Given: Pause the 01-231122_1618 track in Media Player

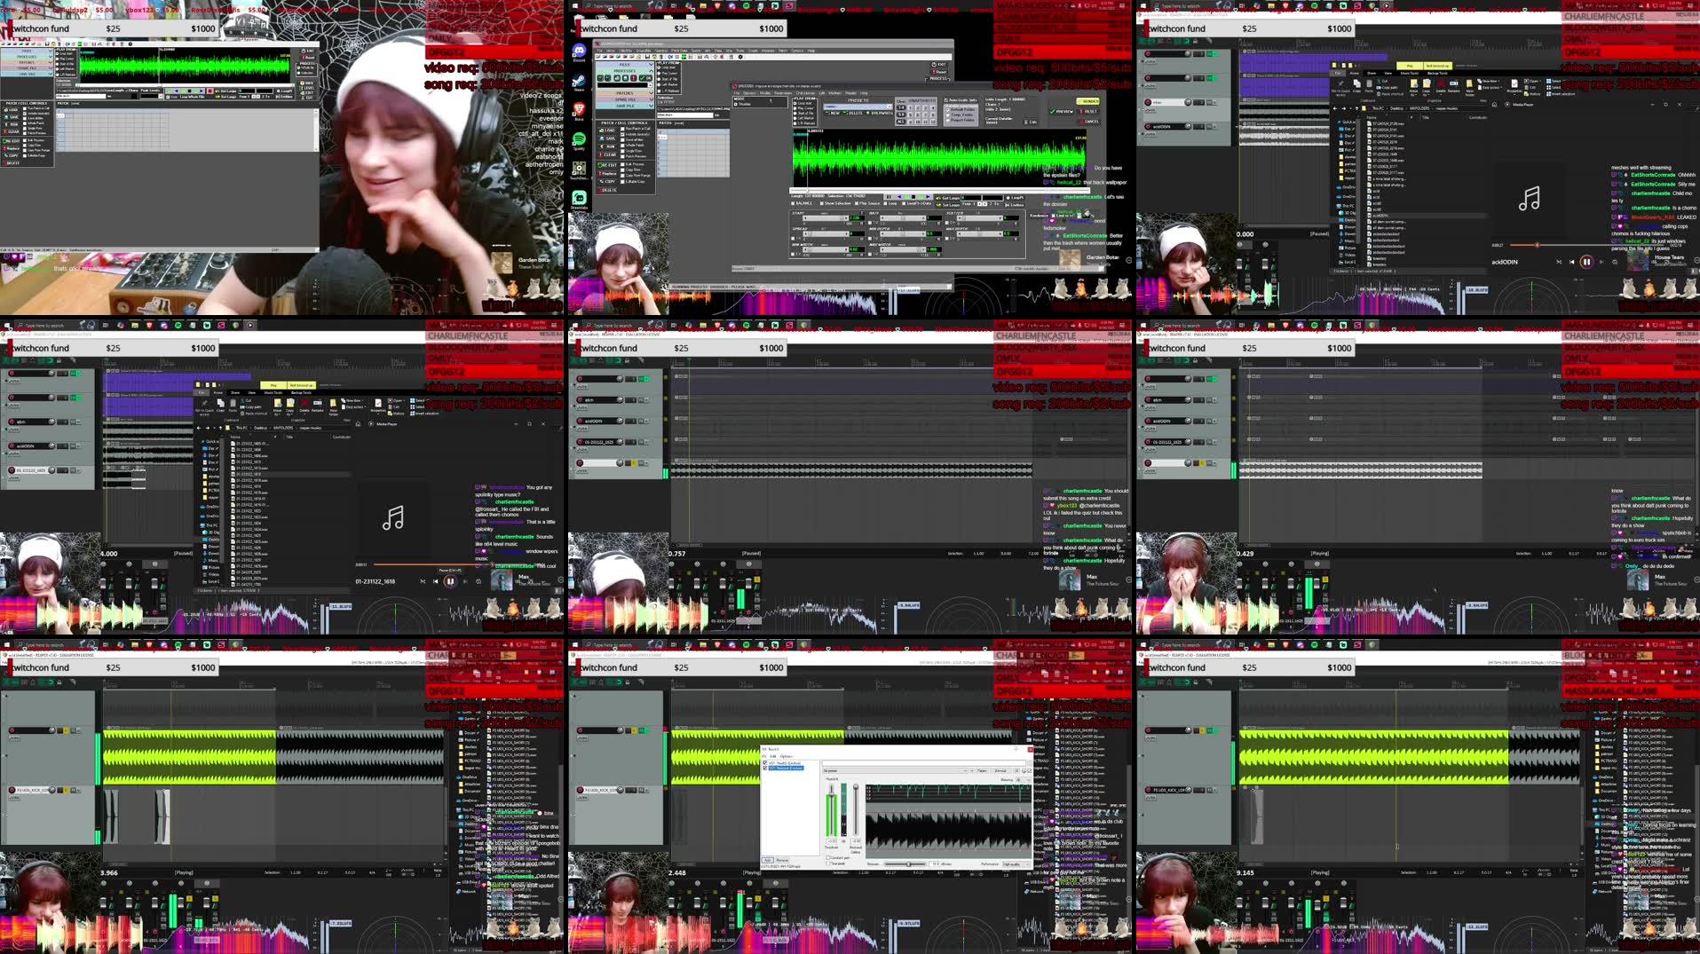Looking at the screenshot, I should (450, 581).
